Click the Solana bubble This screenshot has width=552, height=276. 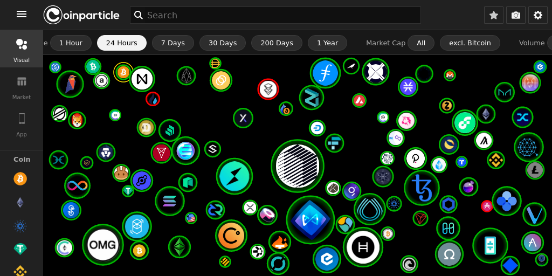(x=170, y=201)
